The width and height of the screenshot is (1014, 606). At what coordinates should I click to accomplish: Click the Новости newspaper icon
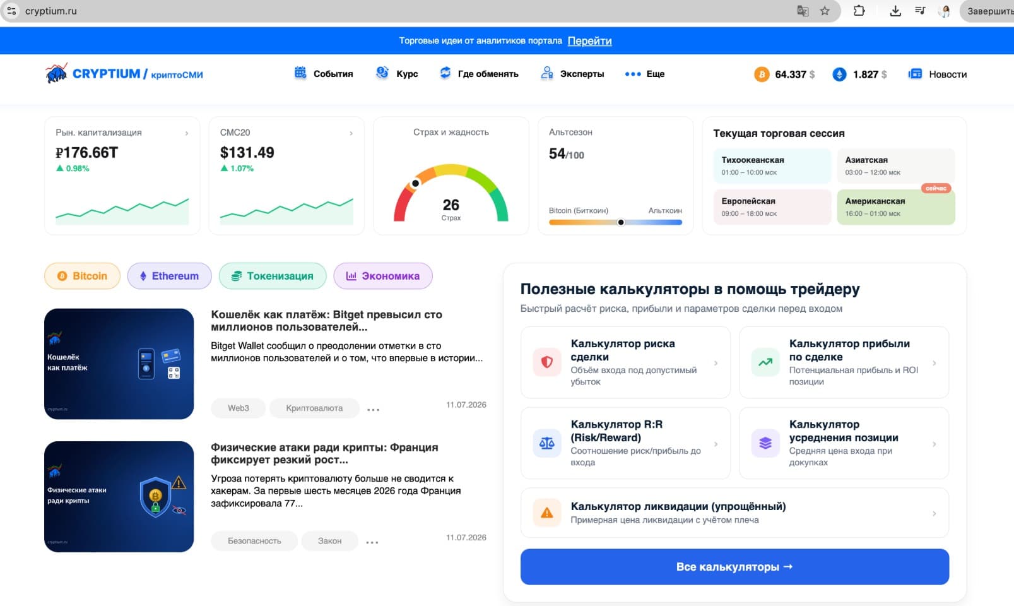(x=915, y=74)
